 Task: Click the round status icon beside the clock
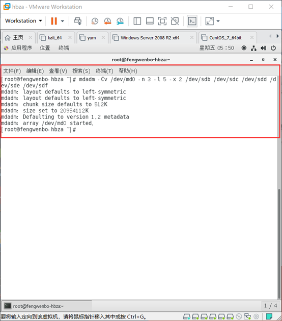click(244, 48)
